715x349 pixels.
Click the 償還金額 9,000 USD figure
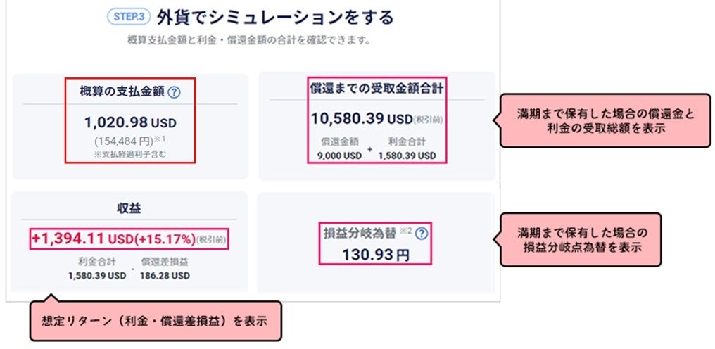[x=340, y=148]
